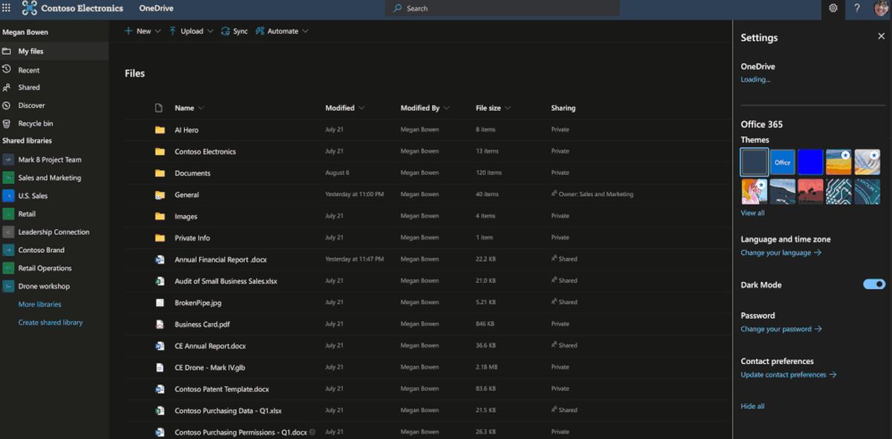Go to Shared in the sidebar

coord(29,88)
